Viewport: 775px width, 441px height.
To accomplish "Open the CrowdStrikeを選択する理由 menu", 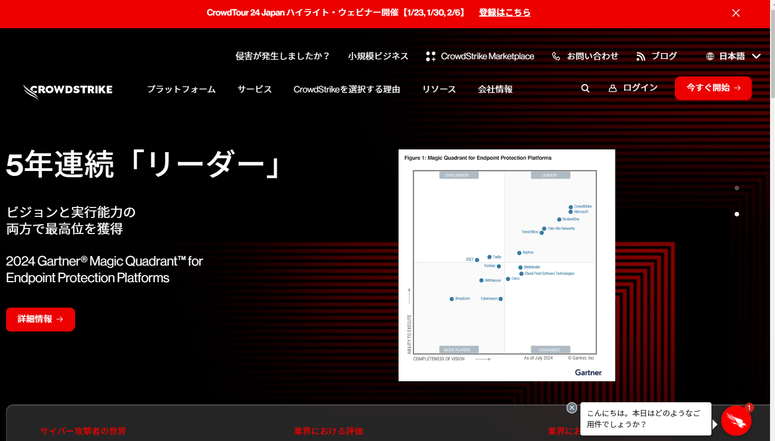I will (347, 89).
